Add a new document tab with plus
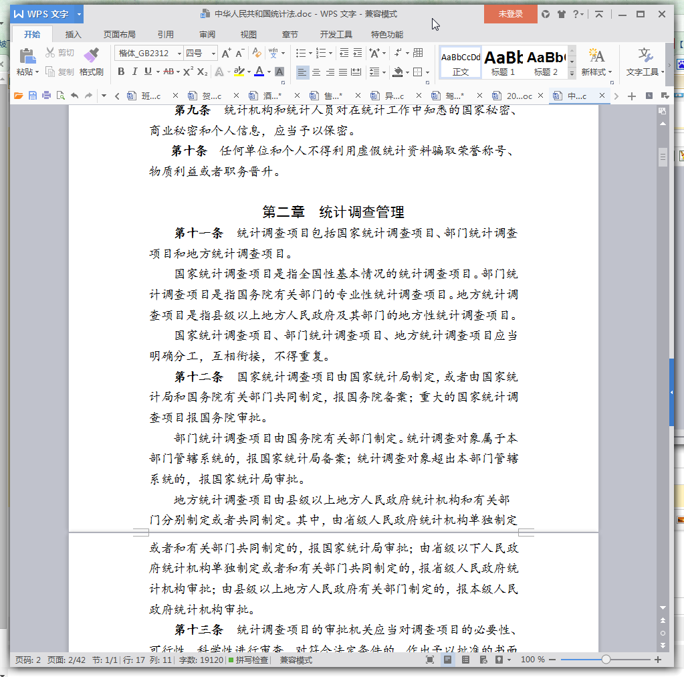The height and width of the screenshot is (677, 684). [x=631, y=96]
